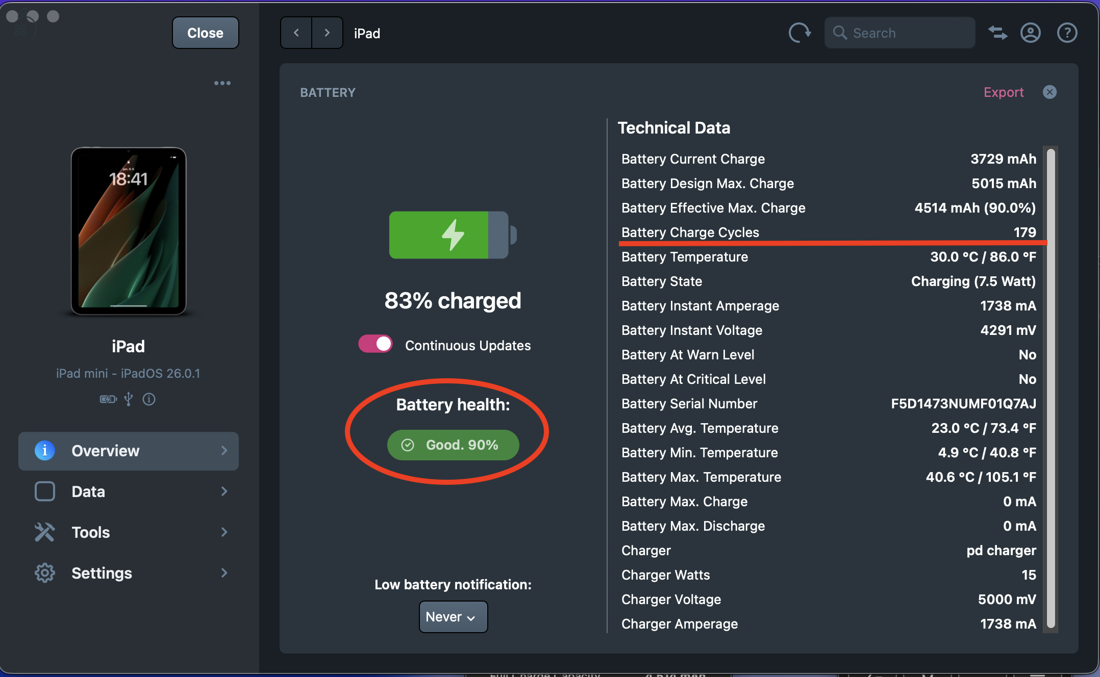Viewport: 1100px width, 677px height.
Task: Open the transfers activity arrows icon
Action: tap(997, 33)
